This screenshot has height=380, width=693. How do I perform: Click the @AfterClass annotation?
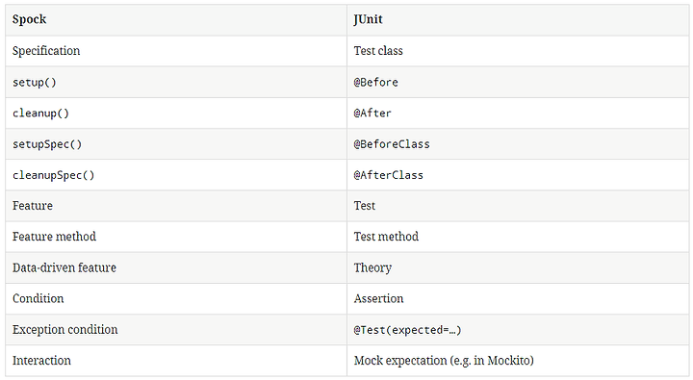[x=389, y=175]
